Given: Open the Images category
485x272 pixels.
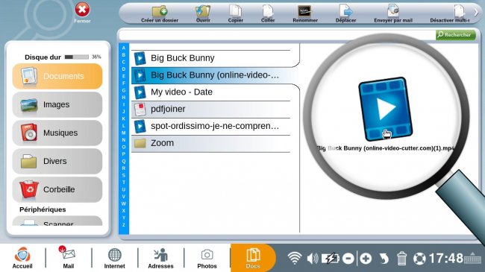Looking at the screenshot, I should point(57,104).
